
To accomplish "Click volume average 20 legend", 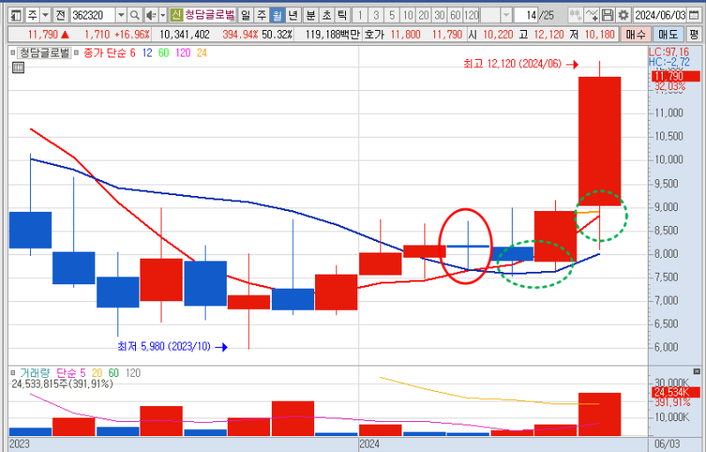I will [x=97, y=373].
